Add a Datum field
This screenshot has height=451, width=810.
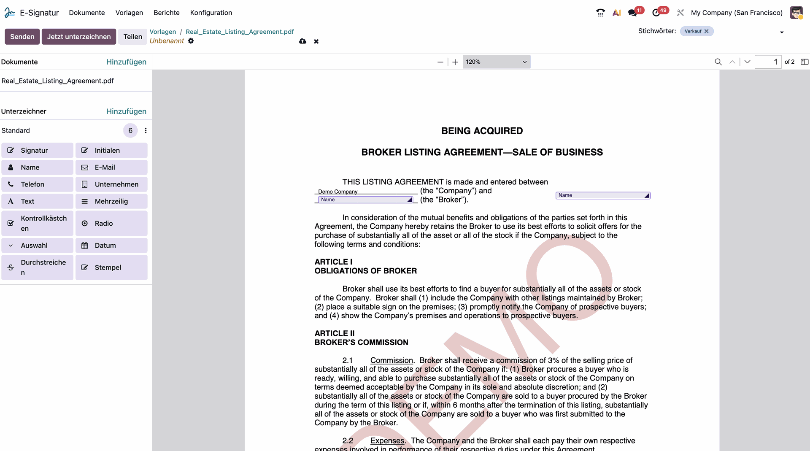(x=111, y=245)
